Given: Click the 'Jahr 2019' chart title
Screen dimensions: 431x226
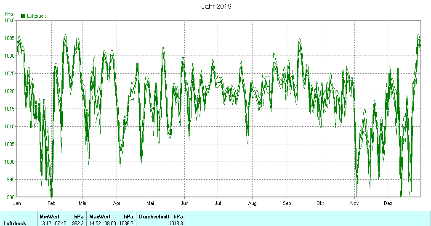Looking at the screenshot, I should point(216,7).
